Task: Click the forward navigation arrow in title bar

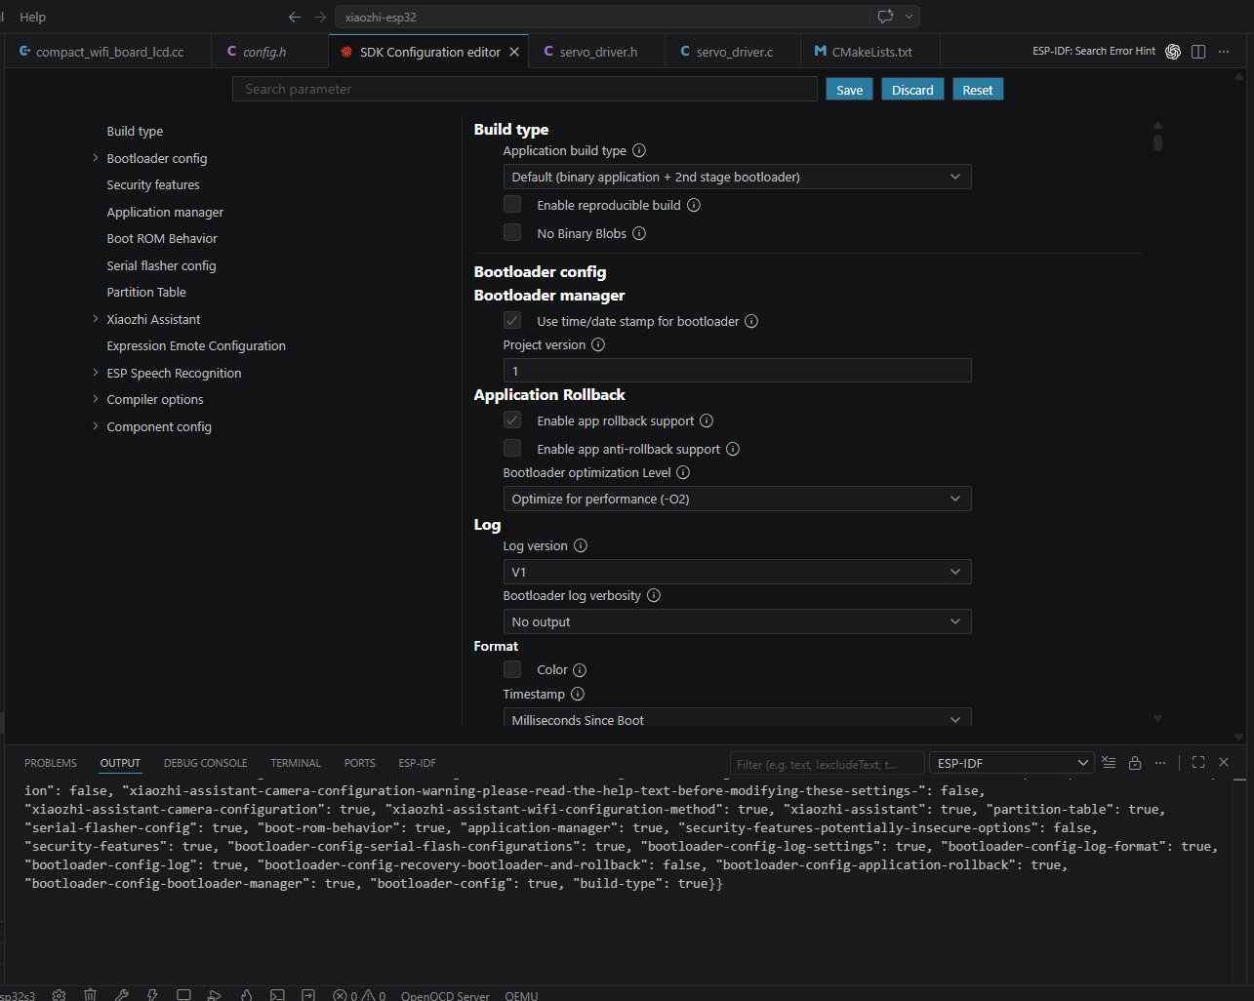Action: click(x=320, y=17)
